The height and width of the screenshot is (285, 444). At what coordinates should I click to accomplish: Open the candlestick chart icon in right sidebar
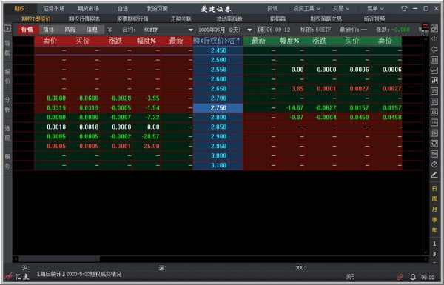tap(434, 81)
